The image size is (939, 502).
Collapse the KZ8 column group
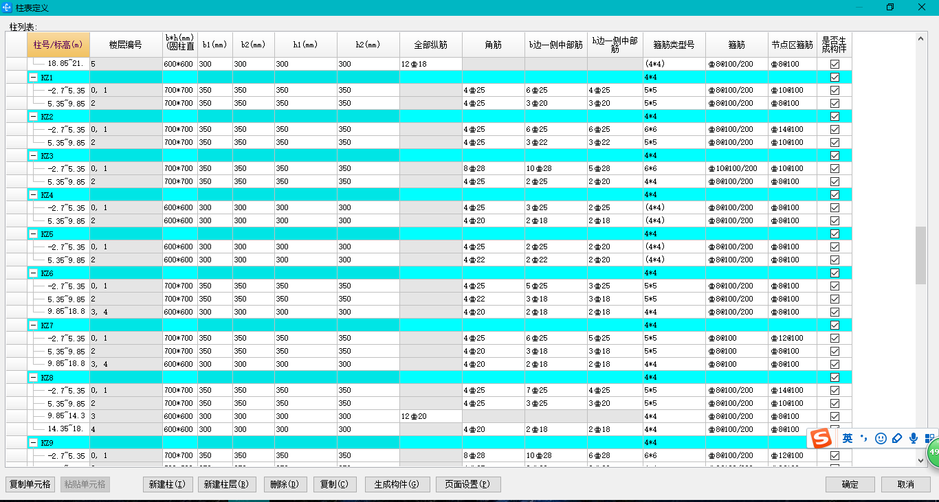(x=33, y=378)
